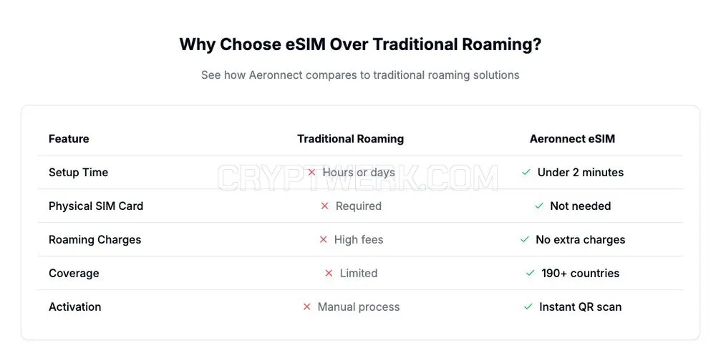
Task: Click green checkmark beside No extra charges
Action: (525, 239)
